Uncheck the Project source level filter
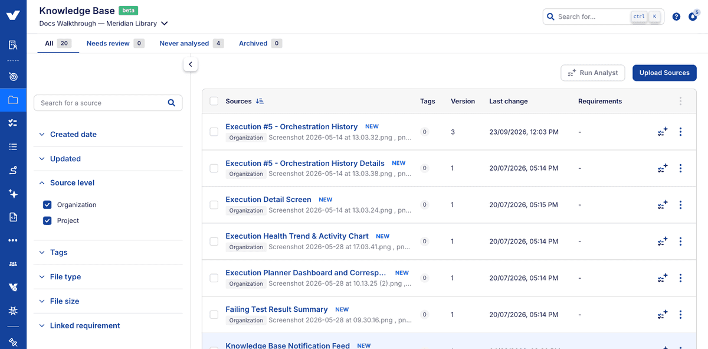This screenshot has width=708, height=349. click(x=47, y=221)
